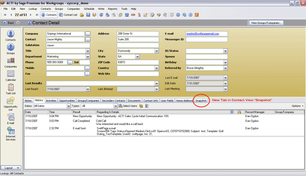Click the lock column header icon
The height and width of the screenshot is (176, 306).
point(240,112)
